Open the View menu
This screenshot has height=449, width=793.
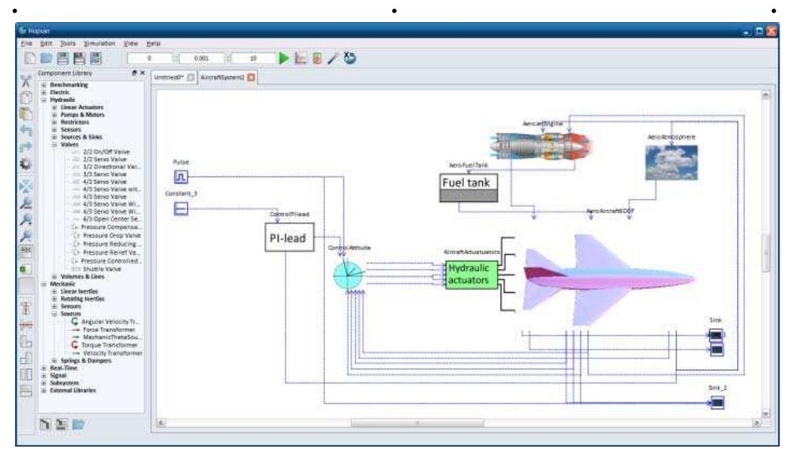(x=131, y=43)
